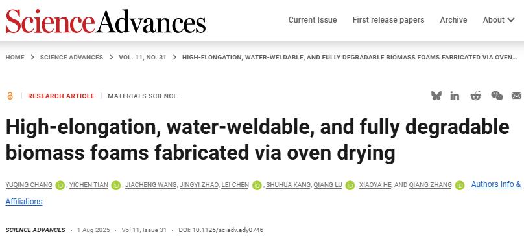
Task: Open Yuqing Chang's ORCID iD icon
Action: click(60, 185)
